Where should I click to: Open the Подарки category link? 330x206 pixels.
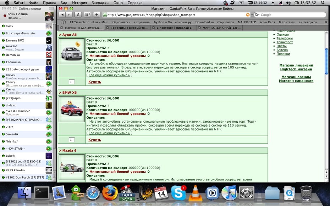tap(283, 54)
